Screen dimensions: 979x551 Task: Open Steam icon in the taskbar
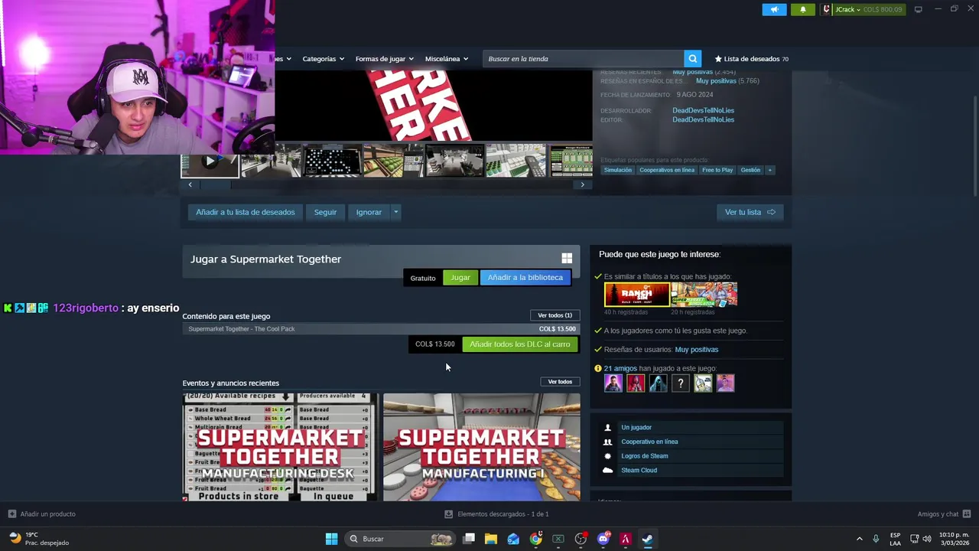coord(647,539)
